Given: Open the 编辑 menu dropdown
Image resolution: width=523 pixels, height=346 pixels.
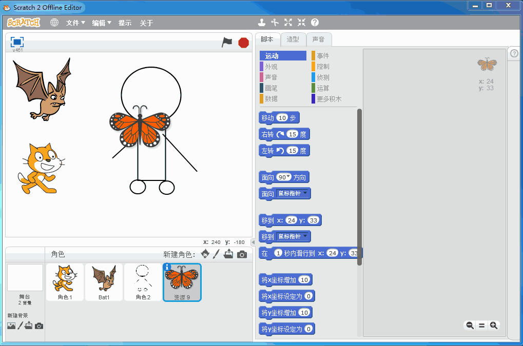Looking at the screenshot, I should 102,23.
